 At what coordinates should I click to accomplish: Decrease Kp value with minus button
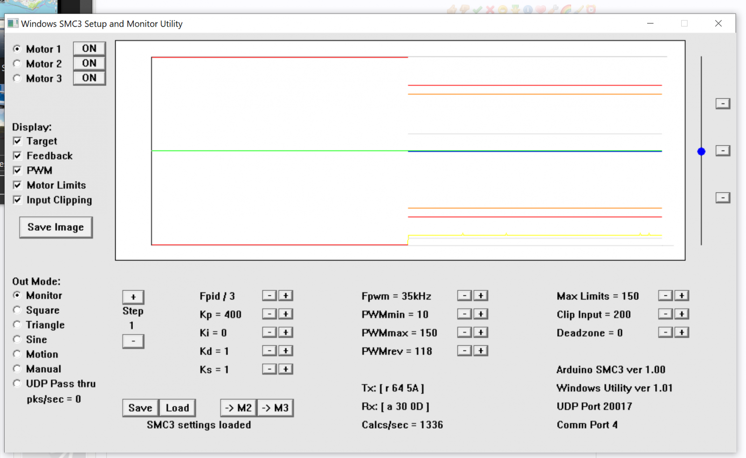269,314
